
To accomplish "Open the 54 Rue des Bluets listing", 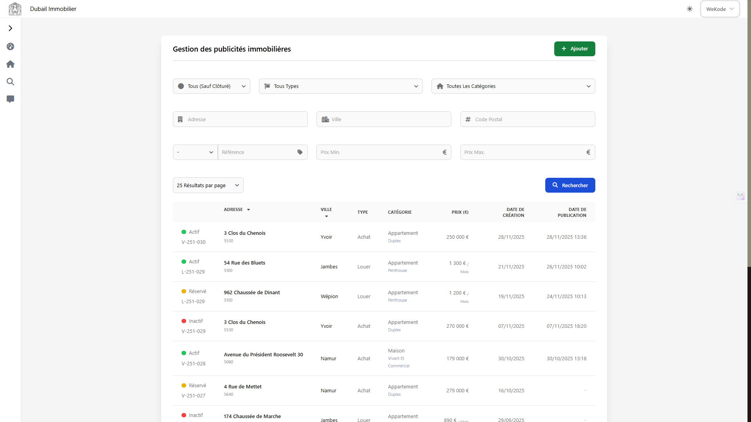I will pos(244,263).
